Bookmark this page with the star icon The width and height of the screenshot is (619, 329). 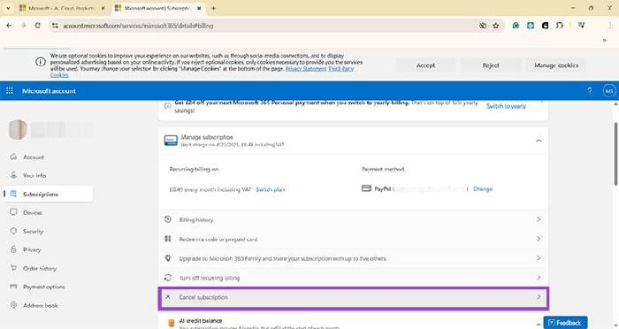(x=496, y=26)
